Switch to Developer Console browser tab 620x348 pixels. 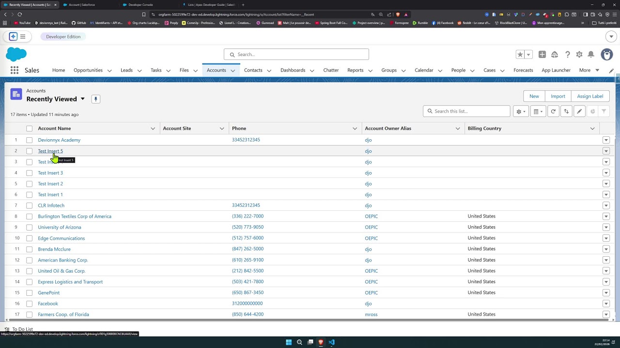(141, 5)
